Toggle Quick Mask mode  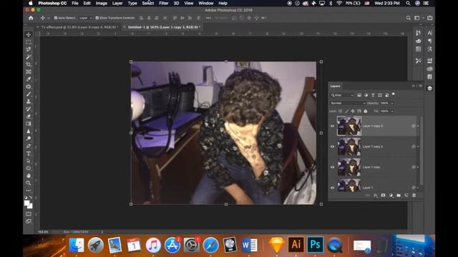click(29, 214)
